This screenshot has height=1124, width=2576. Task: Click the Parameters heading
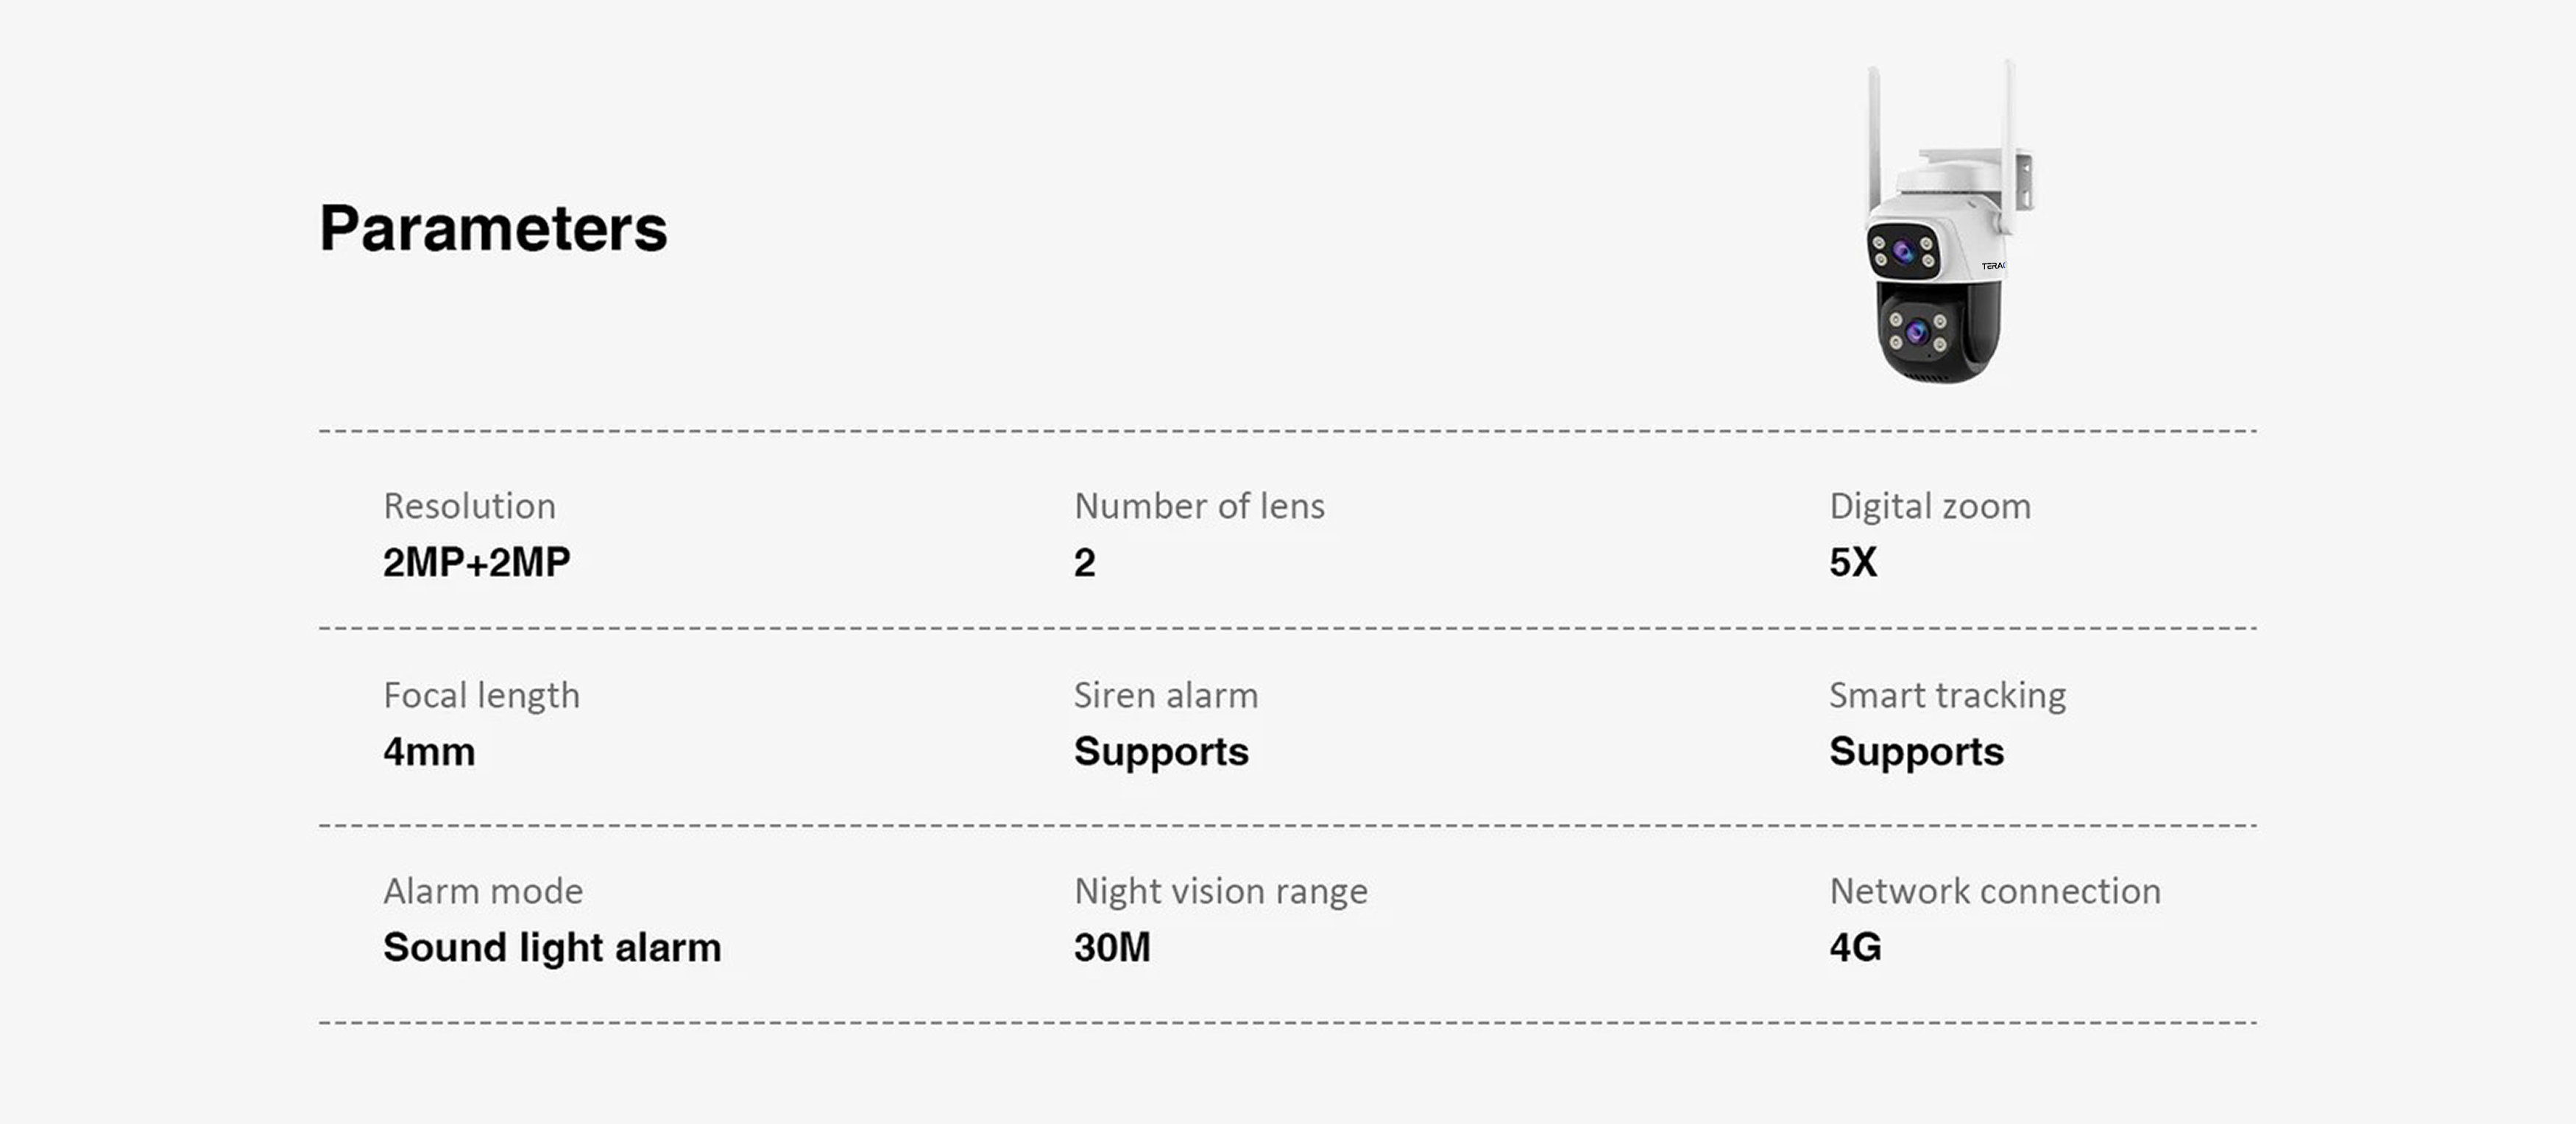tap(493, 229)
